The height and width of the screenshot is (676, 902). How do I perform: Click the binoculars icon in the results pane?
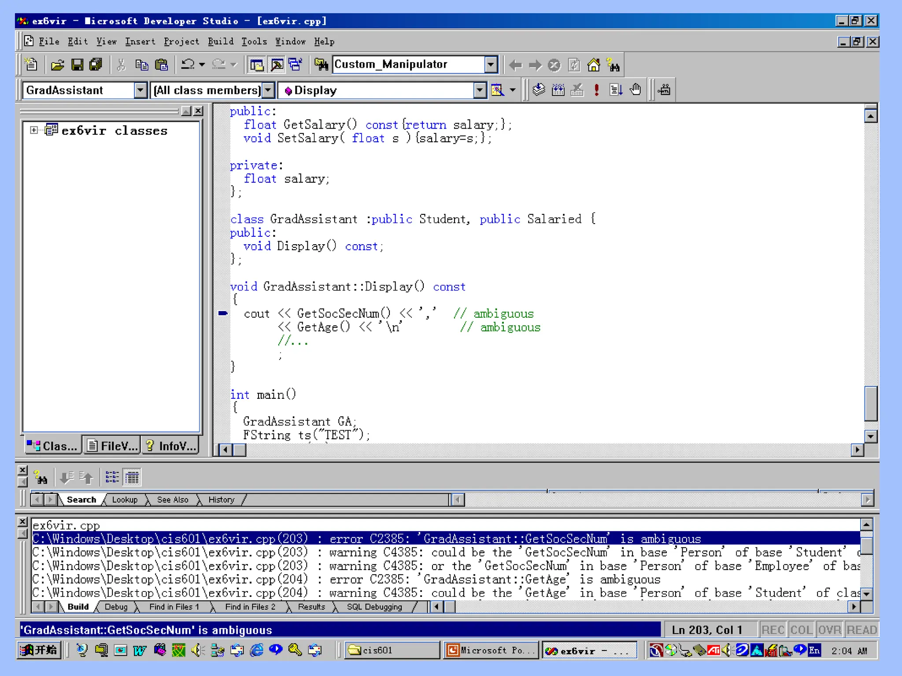[41, 477]
